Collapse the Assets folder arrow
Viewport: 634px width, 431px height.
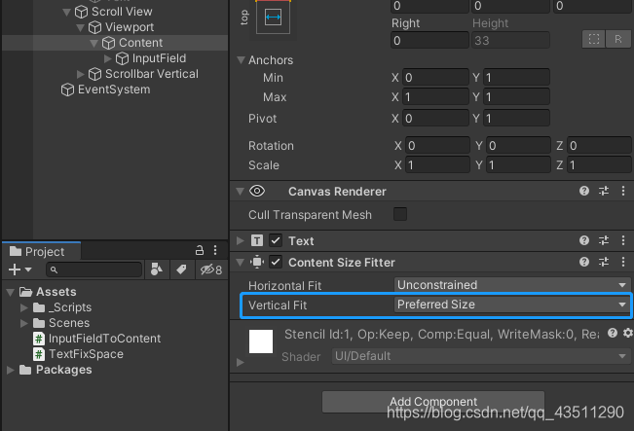[x=11, y=292]
